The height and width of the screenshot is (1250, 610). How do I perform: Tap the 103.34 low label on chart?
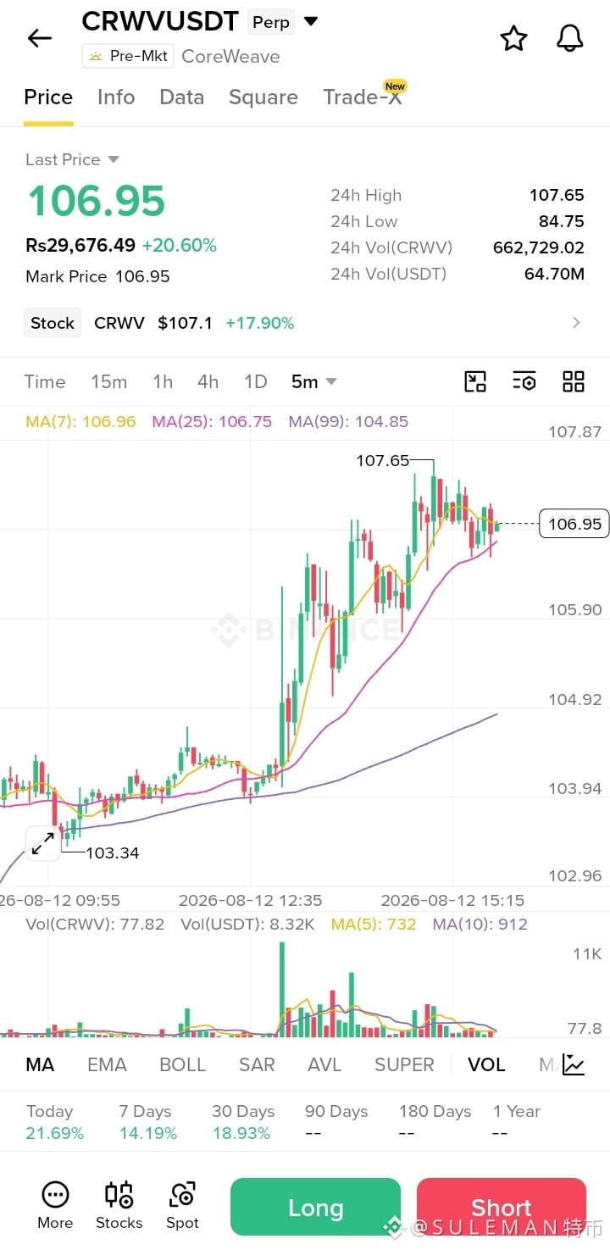click(113, 853)
